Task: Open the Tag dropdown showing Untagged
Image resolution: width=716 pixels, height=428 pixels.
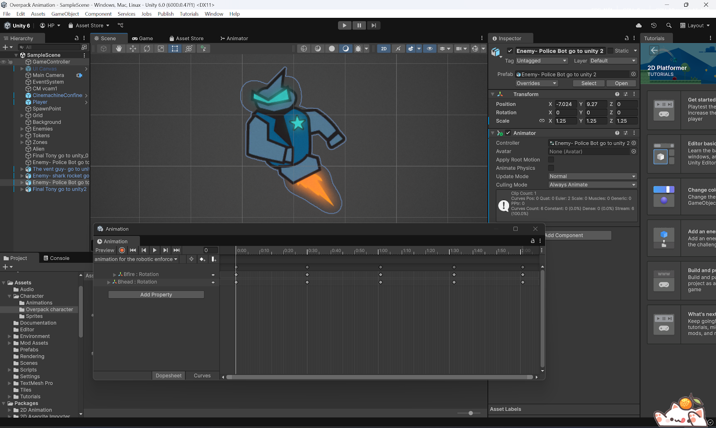Action: pyautogui.click(x=541, y=61)
